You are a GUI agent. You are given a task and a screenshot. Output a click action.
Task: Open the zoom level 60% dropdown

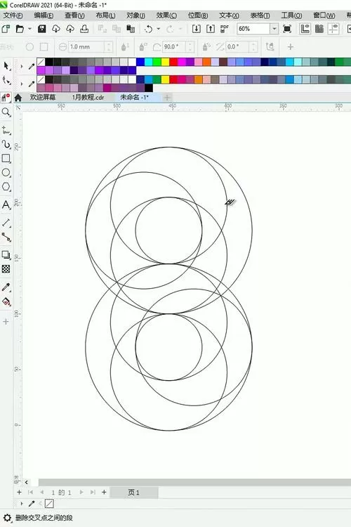(274, 29)
